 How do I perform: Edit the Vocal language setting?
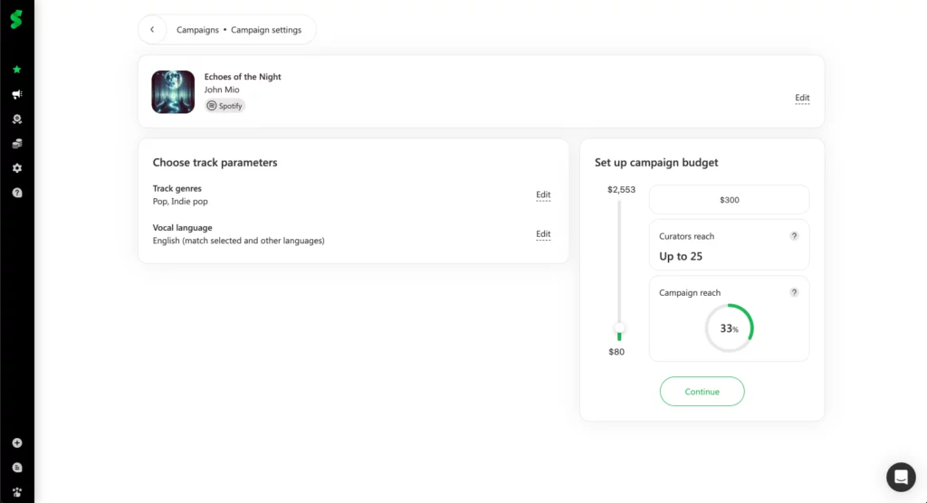543,234
